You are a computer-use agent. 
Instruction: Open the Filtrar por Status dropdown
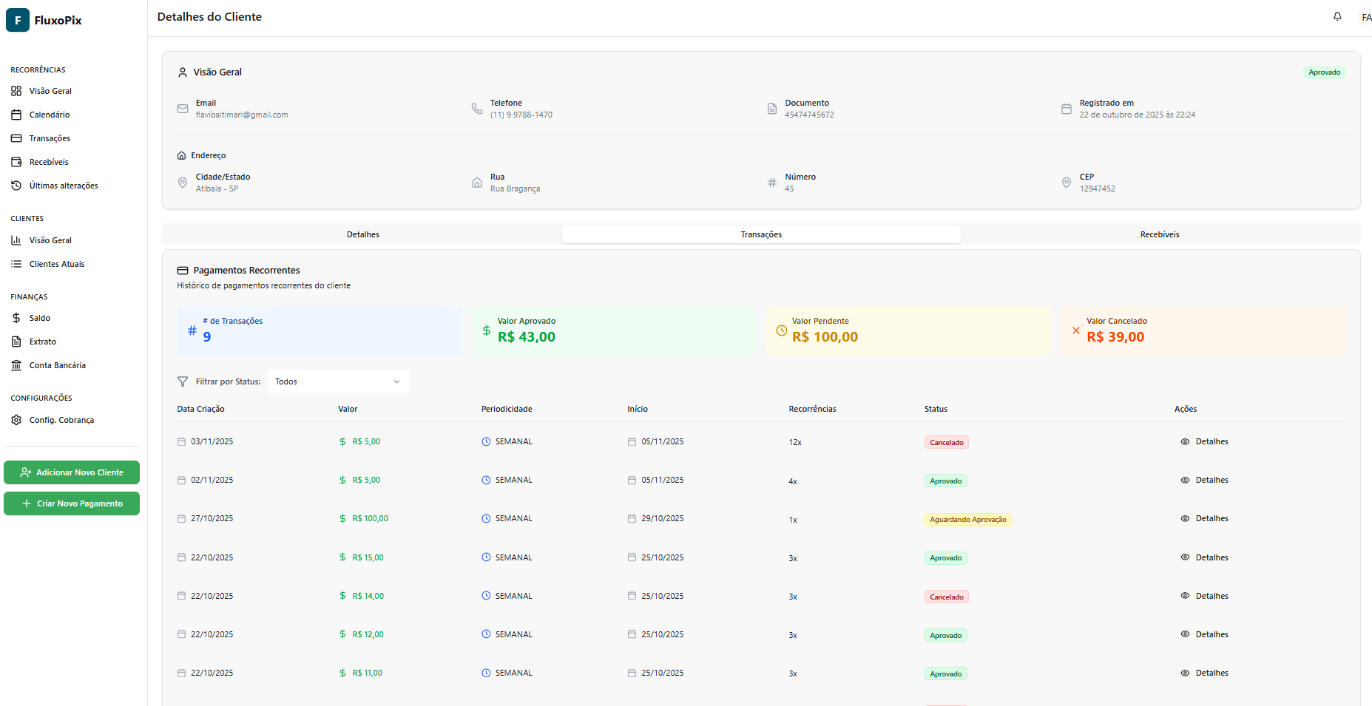338,381
